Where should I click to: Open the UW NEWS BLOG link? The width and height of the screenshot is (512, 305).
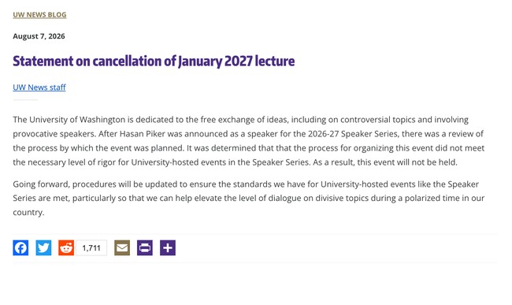(39, 15)
